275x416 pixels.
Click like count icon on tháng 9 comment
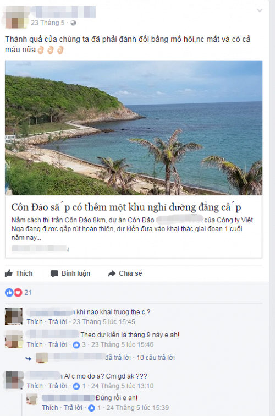pyautogui.click(x=76, y=345)
